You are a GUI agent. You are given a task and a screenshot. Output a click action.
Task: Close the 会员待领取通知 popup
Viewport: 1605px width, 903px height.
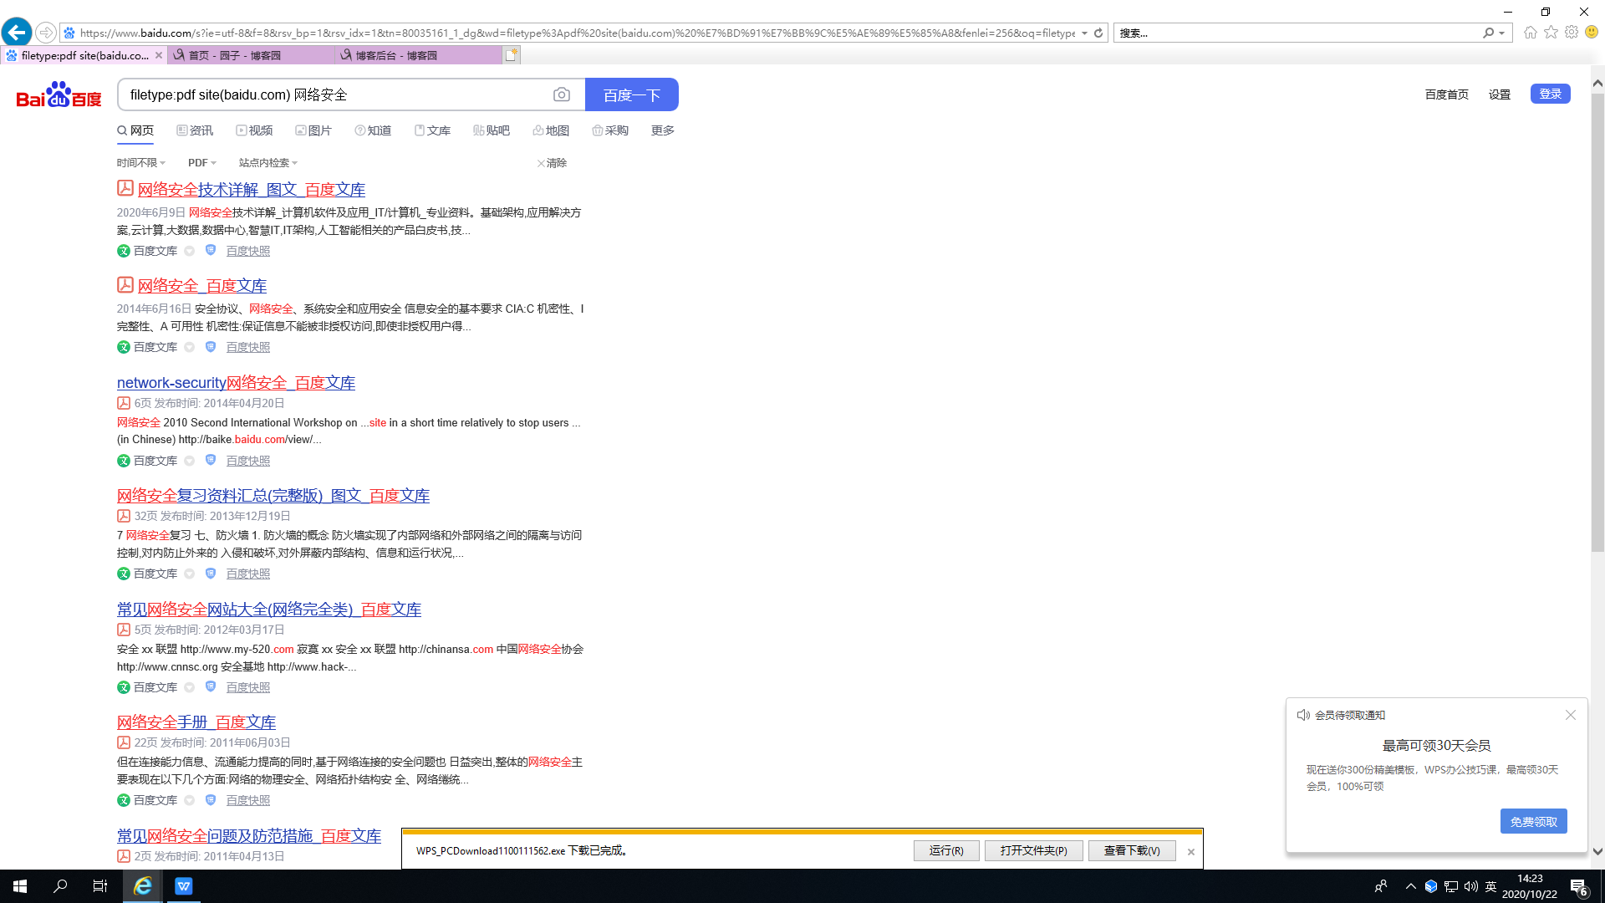pos(1570,715)
